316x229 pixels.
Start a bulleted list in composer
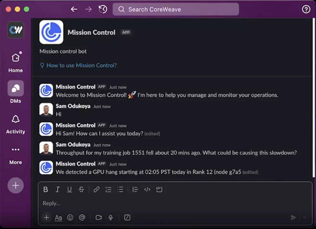(x=120, y=189)
